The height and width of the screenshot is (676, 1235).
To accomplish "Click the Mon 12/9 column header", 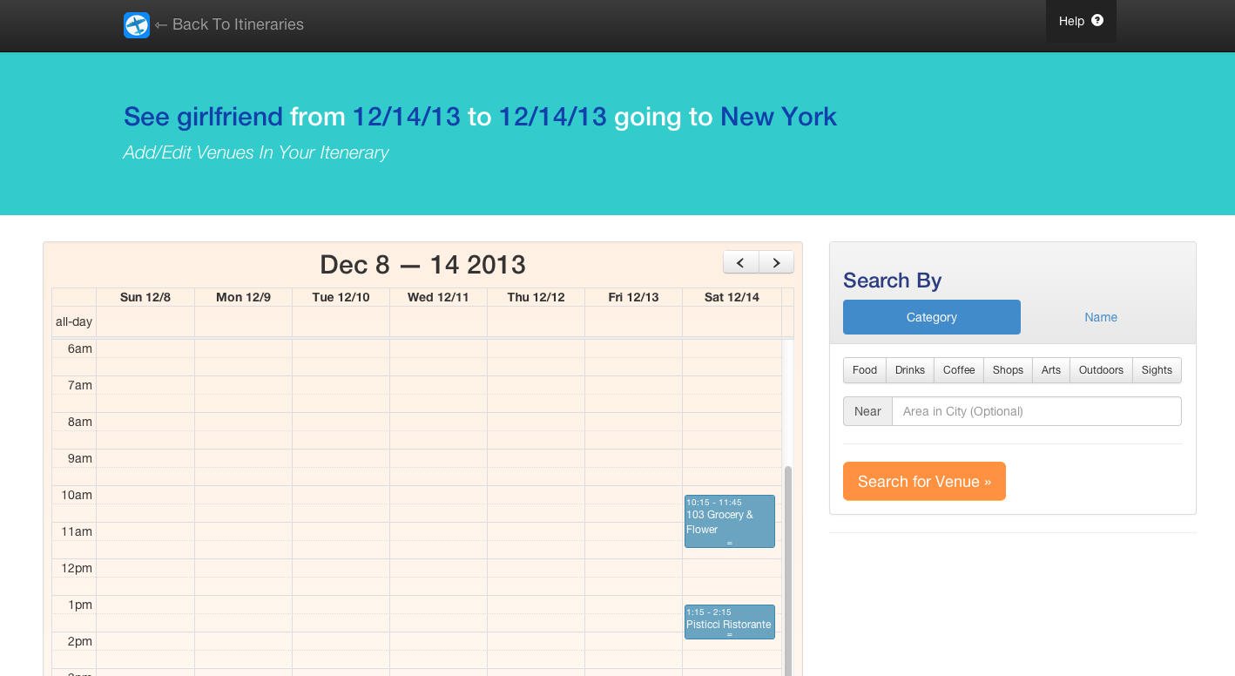I will point(243,297).
